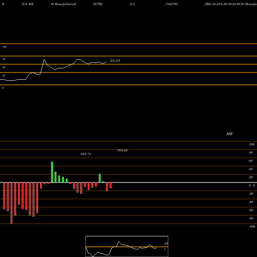
Task: Click the -100 label on MR axis
Action: 252,227
